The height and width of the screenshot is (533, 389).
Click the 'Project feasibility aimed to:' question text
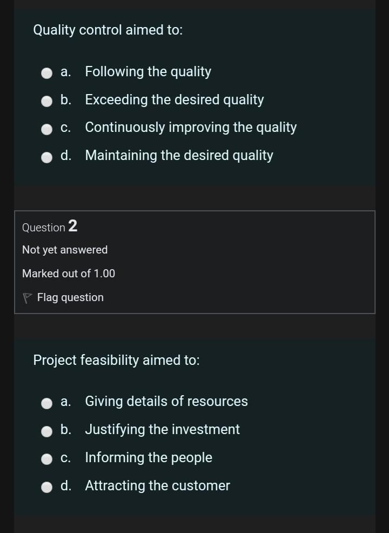coord(116,360)
